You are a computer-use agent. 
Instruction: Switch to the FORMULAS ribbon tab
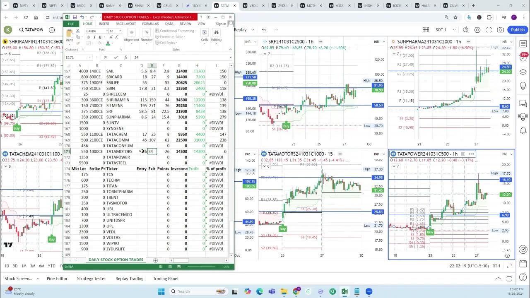150,24
